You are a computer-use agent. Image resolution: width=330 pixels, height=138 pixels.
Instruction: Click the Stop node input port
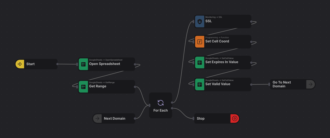tap(193, 119)
